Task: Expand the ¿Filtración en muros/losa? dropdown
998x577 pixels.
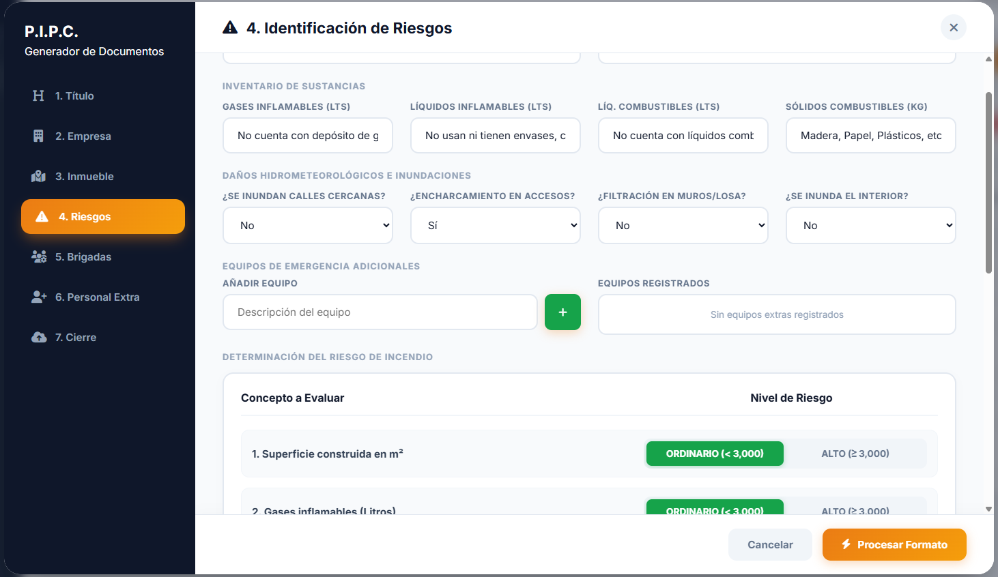Action: [683, 225]
